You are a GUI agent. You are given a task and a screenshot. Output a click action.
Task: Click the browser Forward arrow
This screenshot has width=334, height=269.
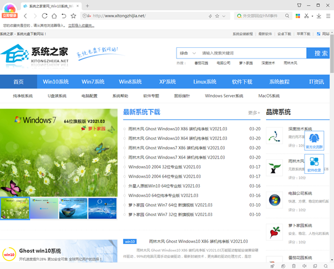click(35, 16)
